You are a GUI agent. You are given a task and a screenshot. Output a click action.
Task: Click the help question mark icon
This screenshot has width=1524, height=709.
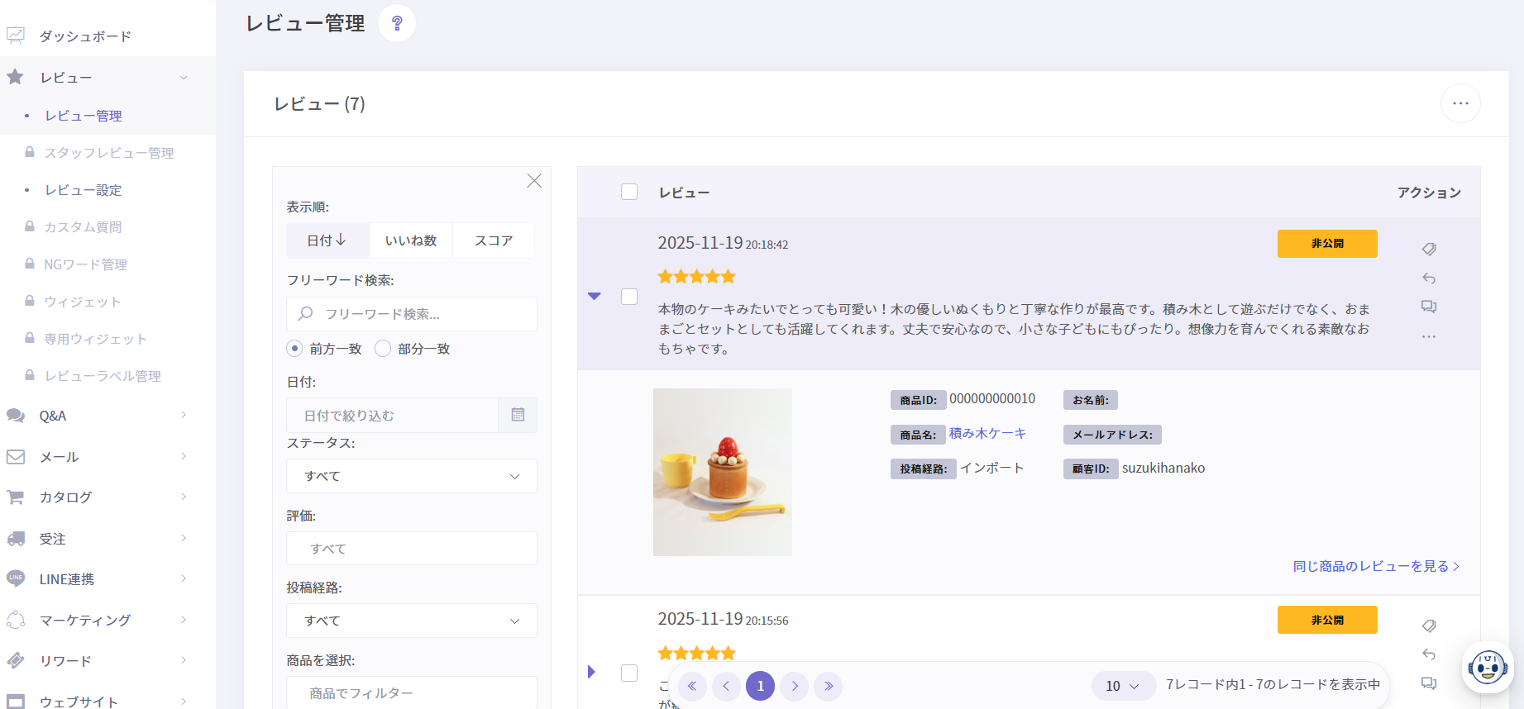pos(397,23)
